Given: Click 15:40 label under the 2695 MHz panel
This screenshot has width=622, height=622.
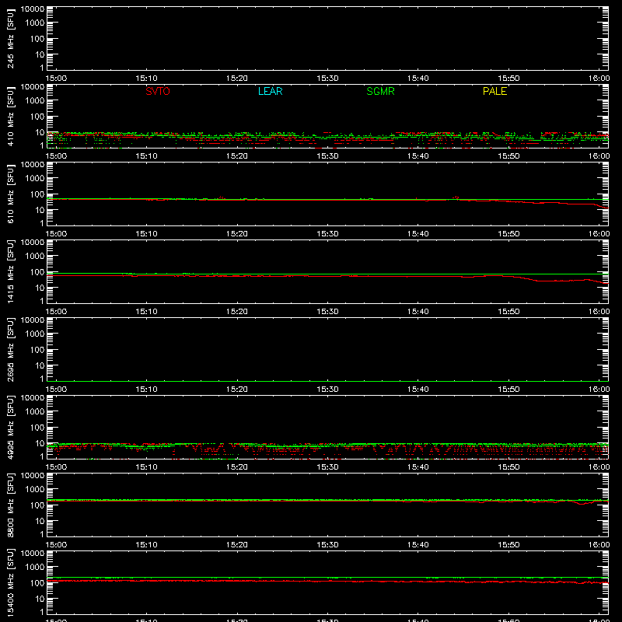Looking at the screenshot, I should [418, 390].
